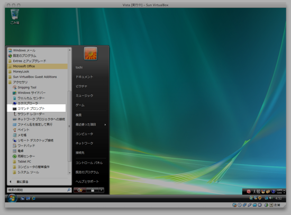Click scroll up arrow of programs list

(x=70, y=50)
